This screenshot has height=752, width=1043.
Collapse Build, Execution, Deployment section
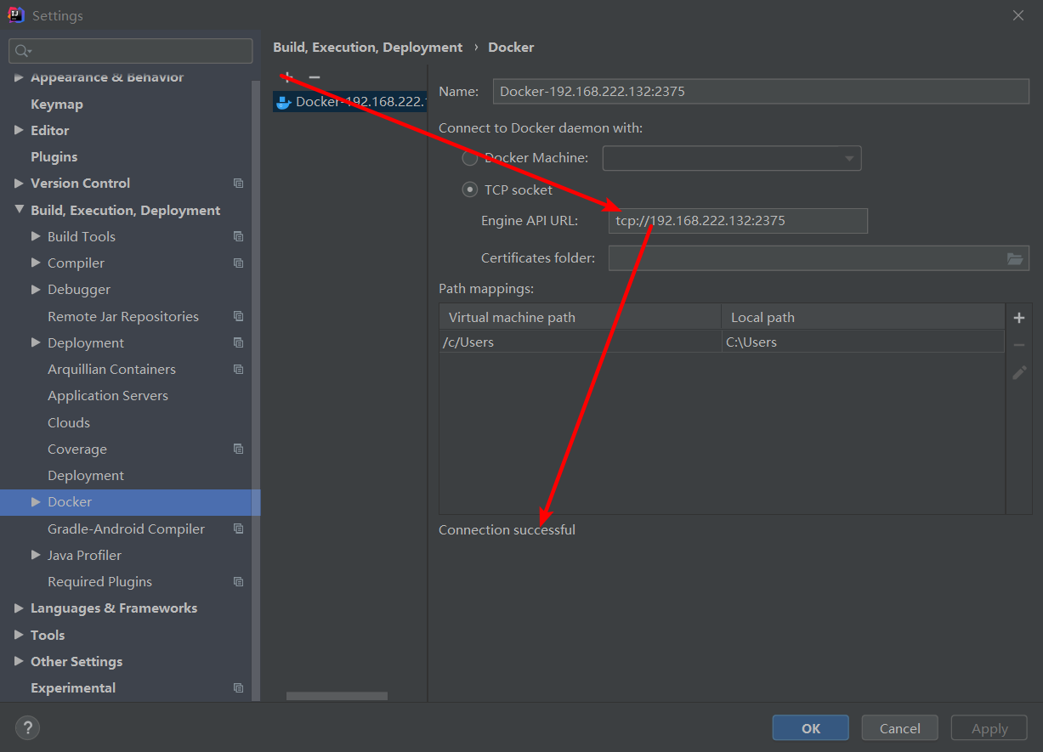click(x=19, y=210)
